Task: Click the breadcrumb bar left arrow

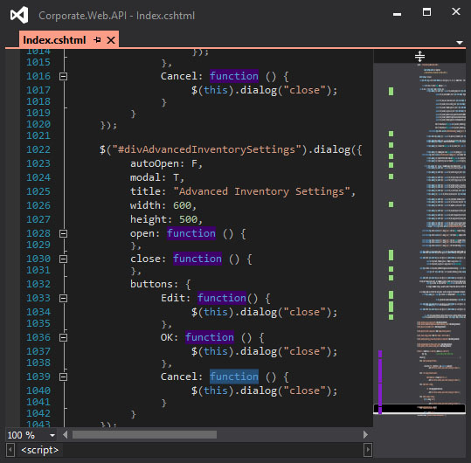Action: click(10, 450)
